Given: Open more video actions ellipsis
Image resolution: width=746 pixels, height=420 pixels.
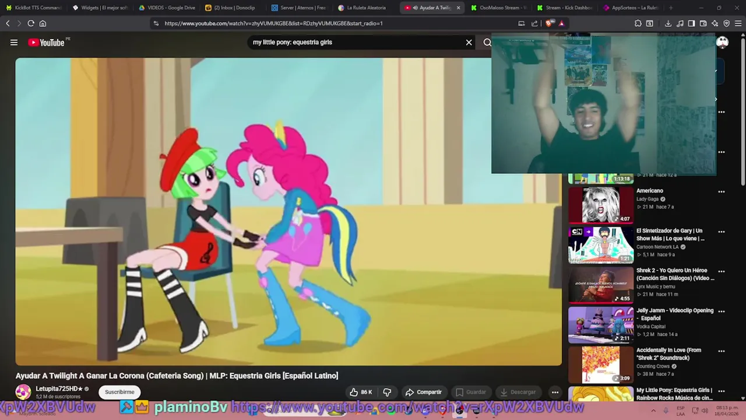Looking at the screenshot, I should click(x=555, y=392).
